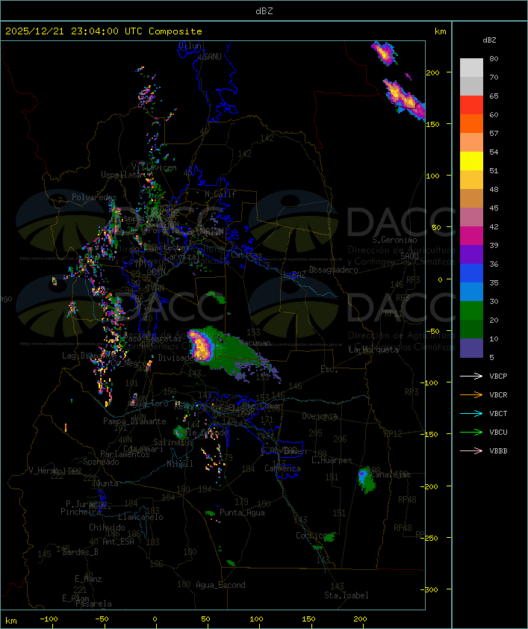Click the 'Nihuil' place label

pos(180,464)
